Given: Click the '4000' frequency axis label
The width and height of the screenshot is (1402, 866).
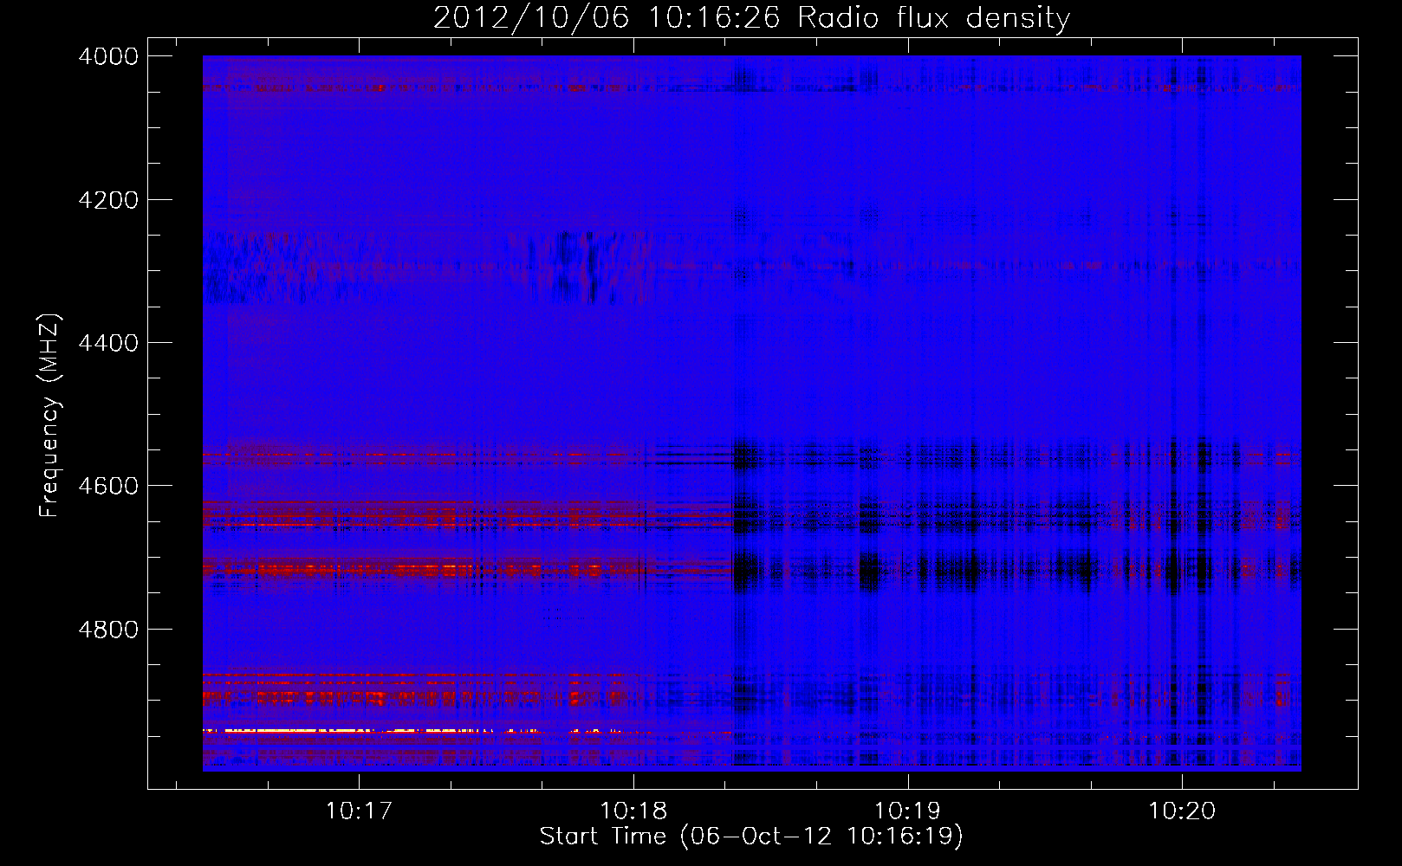Looking at the screenshot, I should [x=108, y=56].
